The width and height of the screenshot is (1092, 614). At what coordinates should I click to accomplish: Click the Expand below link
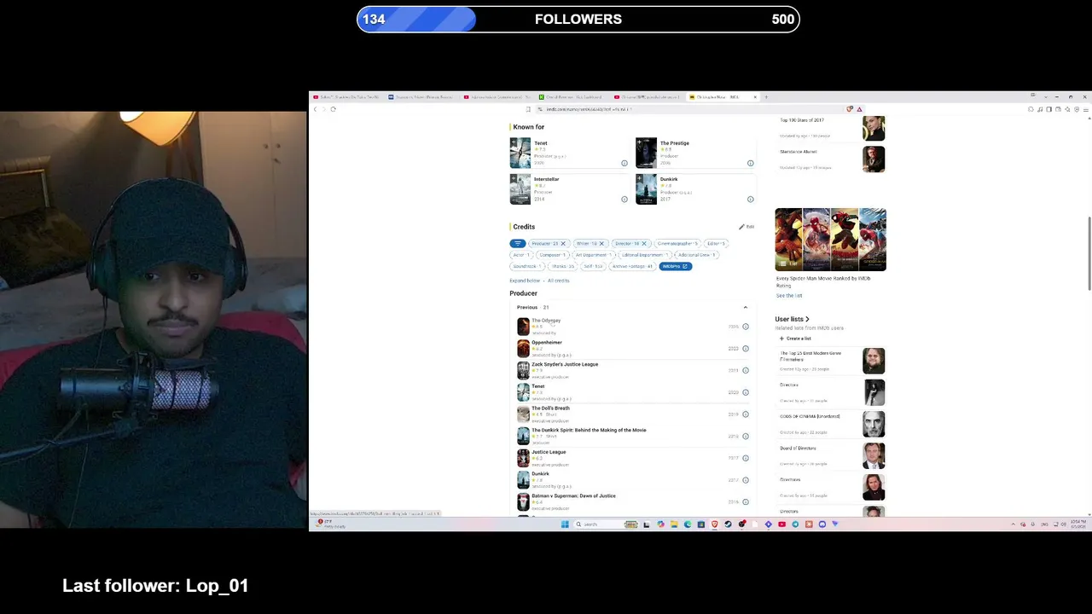525,281
